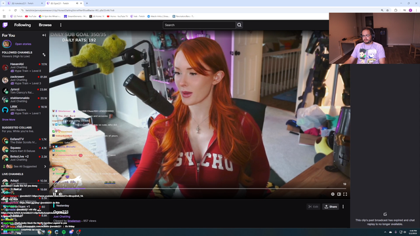Open the Chrome apps grid in the bookmarks bar

4,16
